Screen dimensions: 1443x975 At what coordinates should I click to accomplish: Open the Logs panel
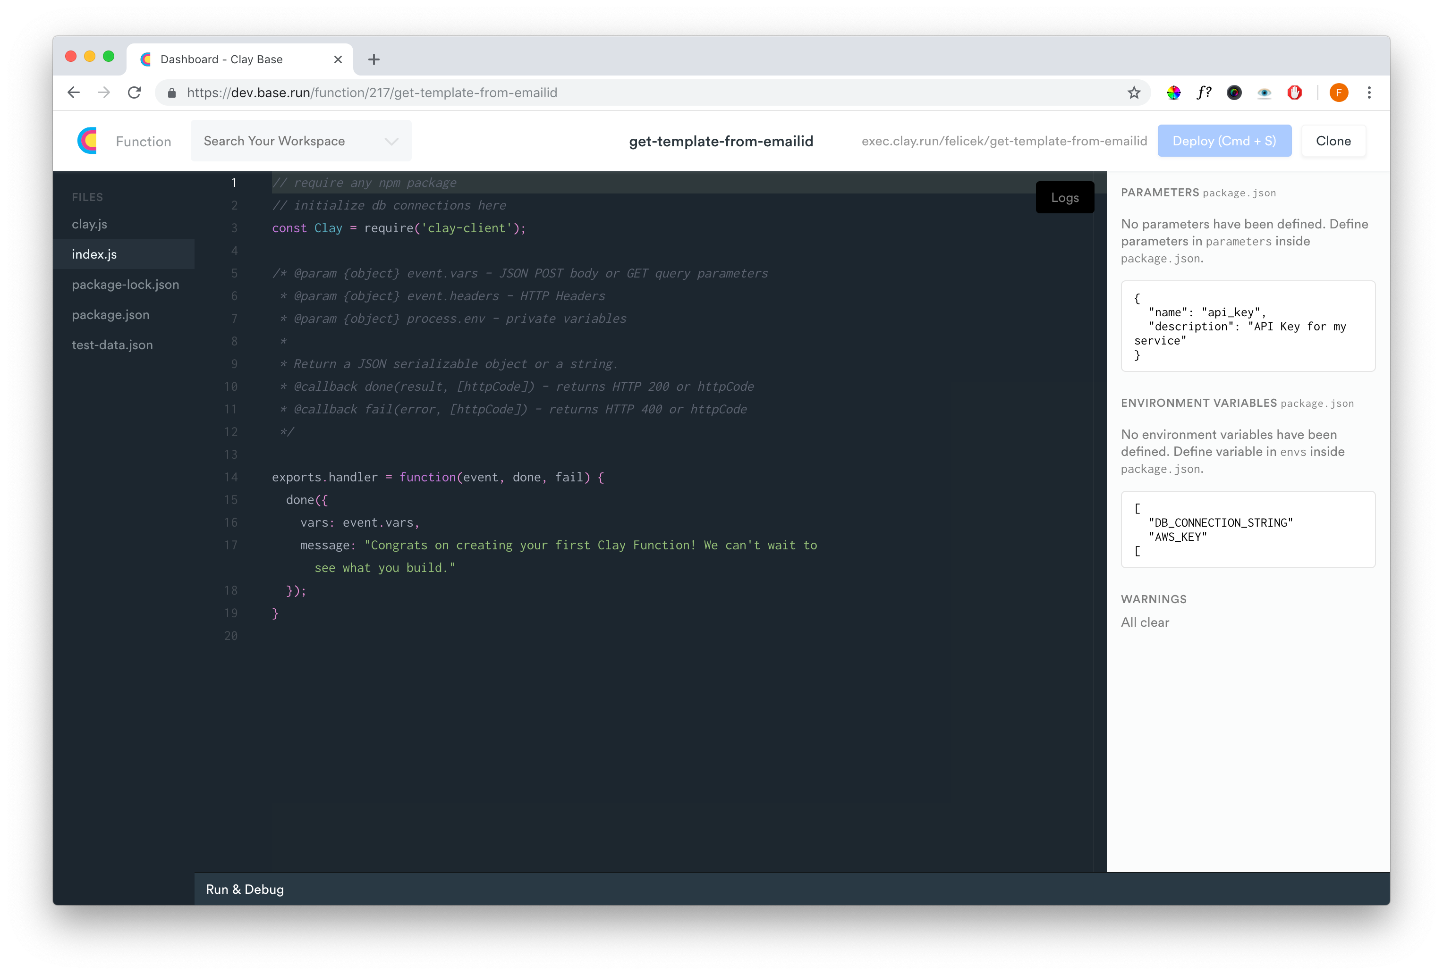click(x=1064, y=197)
